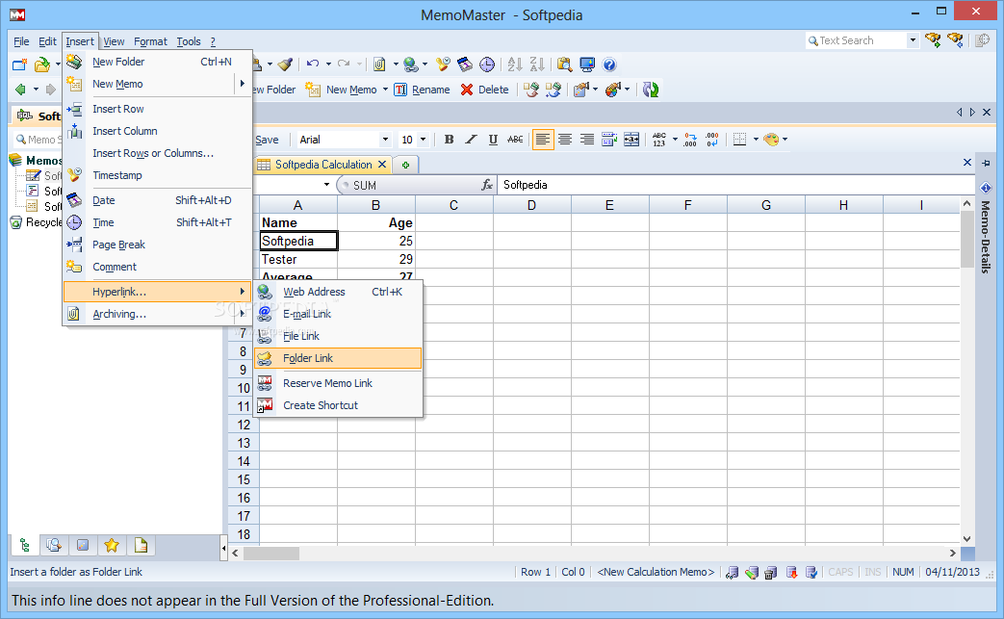1004x619 pixels.
Task: Click the paperclip archiving toolbar icon
Action: [379, 64]
